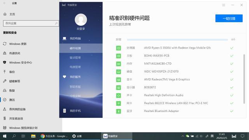Image resolution: width=249 pixels, height=140 pixels.
Task: Click the 声卡 sound card green icon
Action: (x=118, y=95)
